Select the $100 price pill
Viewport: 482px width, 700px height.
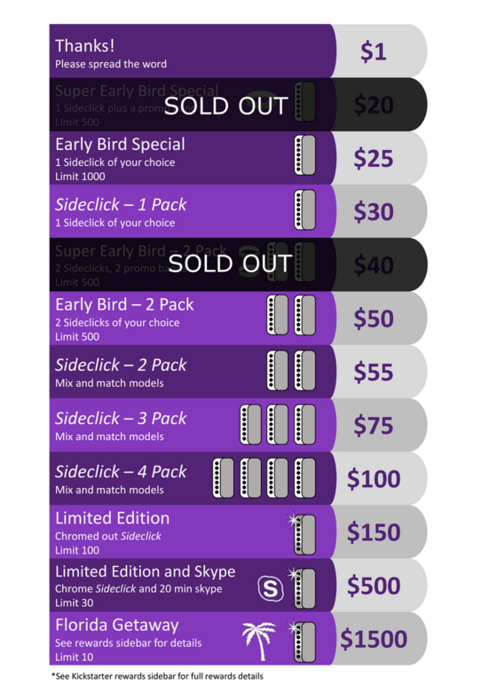click(379, 478)
